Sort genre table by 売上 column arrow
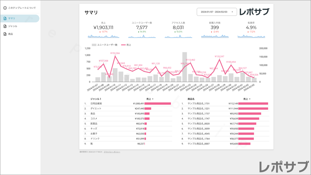This screenshot has height=175, width=311. (x=153, y=99)
